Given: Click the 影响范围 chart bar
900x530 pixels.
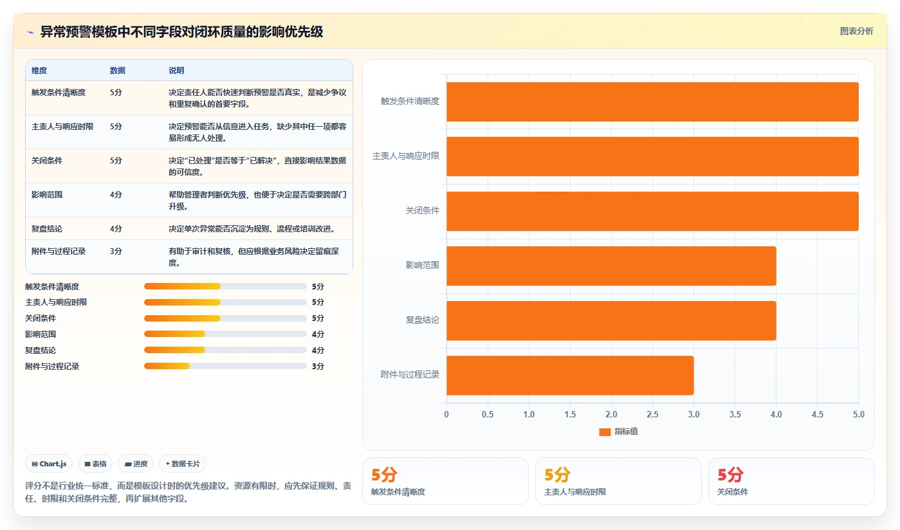Looking at the screenshot, I should (611, 266).
